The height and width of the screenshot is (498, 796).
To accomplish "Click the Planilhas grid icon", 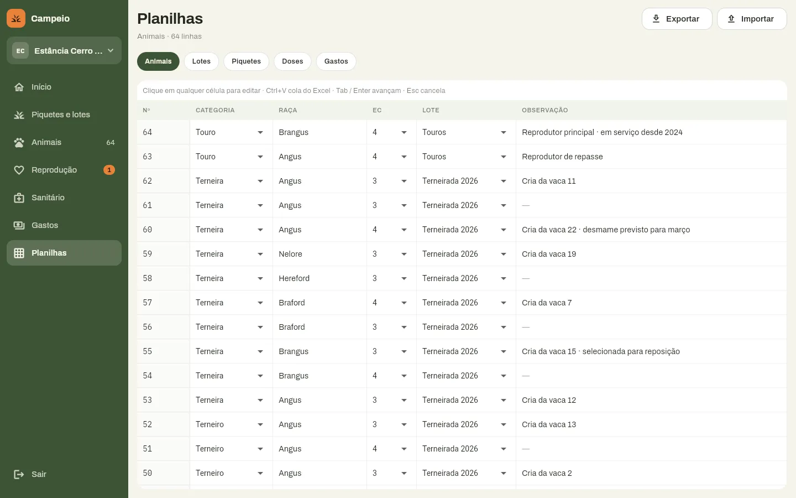I will (19, 253).
